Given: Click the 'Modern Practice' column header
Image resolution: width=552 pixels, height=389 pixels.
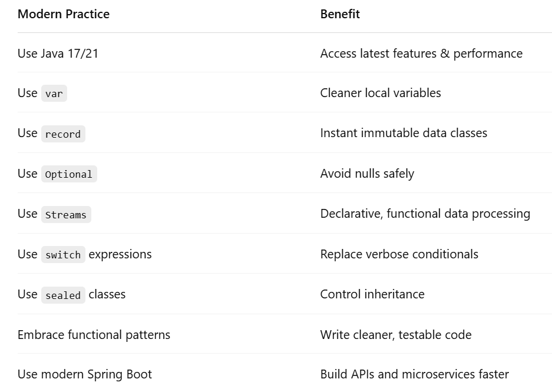Looking at the screenshot, I should pos(64,15).
